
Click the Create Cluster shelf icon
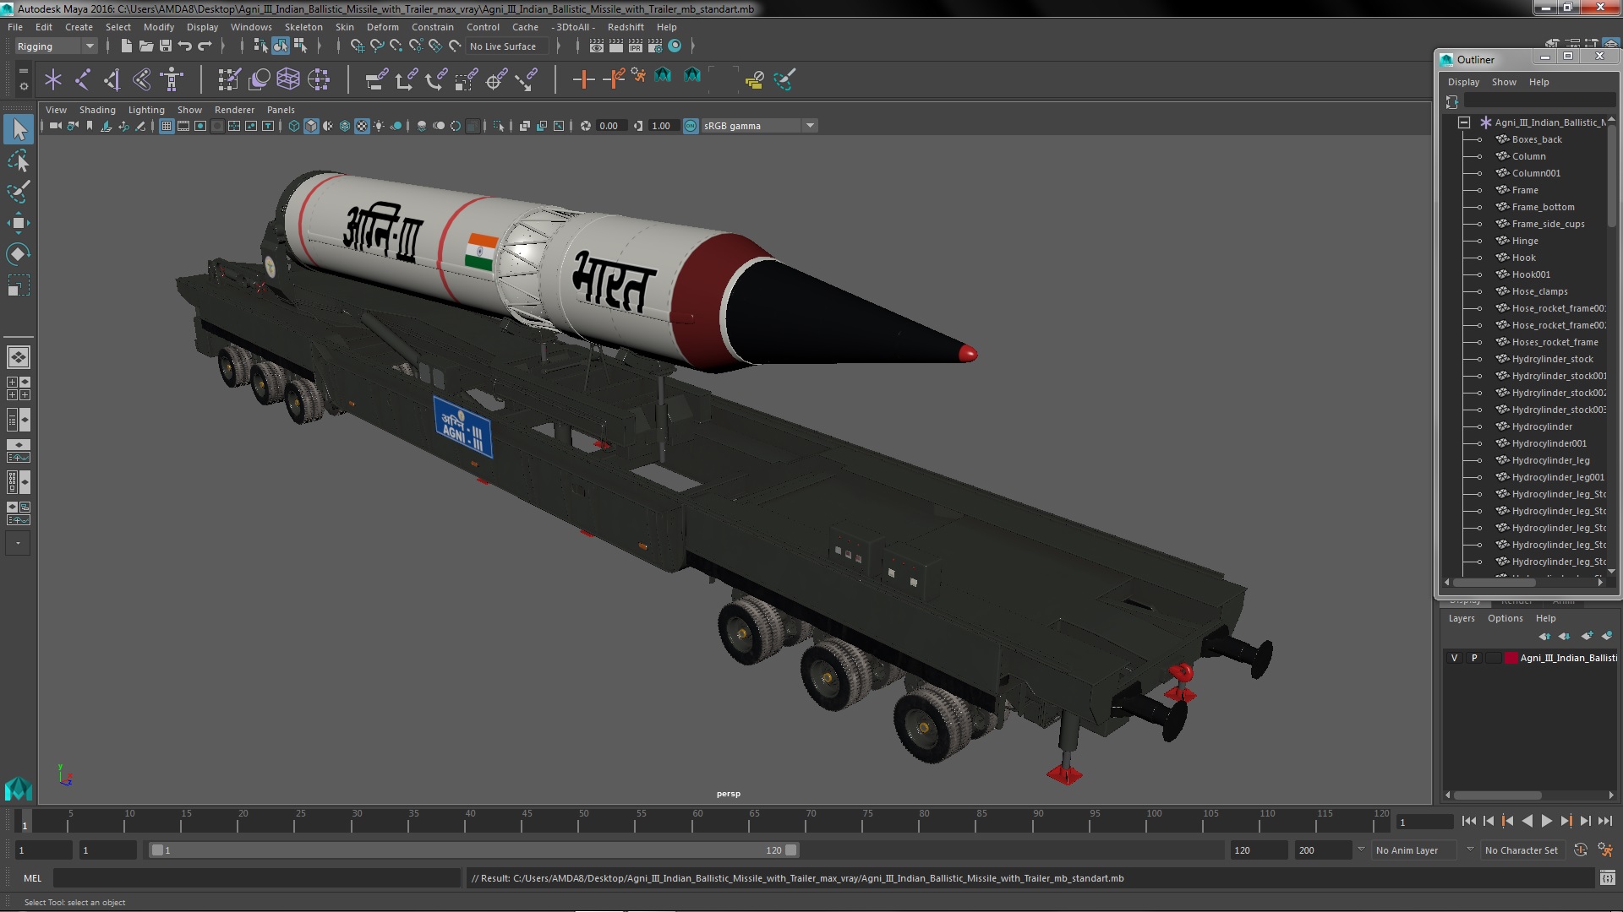tap(319, 80)
